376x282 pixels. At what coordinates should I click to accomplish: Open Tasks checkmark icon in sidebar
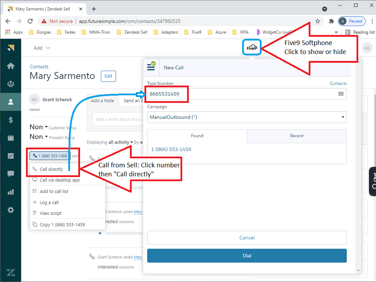(x=11, y=156)
